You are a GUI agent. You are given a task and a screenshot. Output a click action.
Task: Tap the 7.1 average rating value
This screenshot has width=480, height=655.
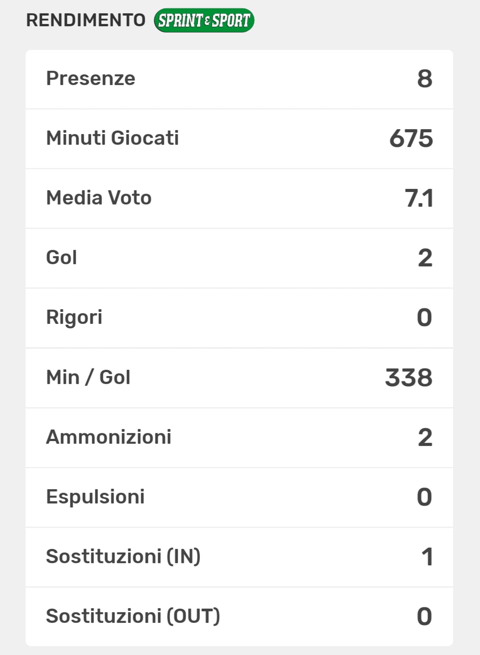[x=419, y=198]
